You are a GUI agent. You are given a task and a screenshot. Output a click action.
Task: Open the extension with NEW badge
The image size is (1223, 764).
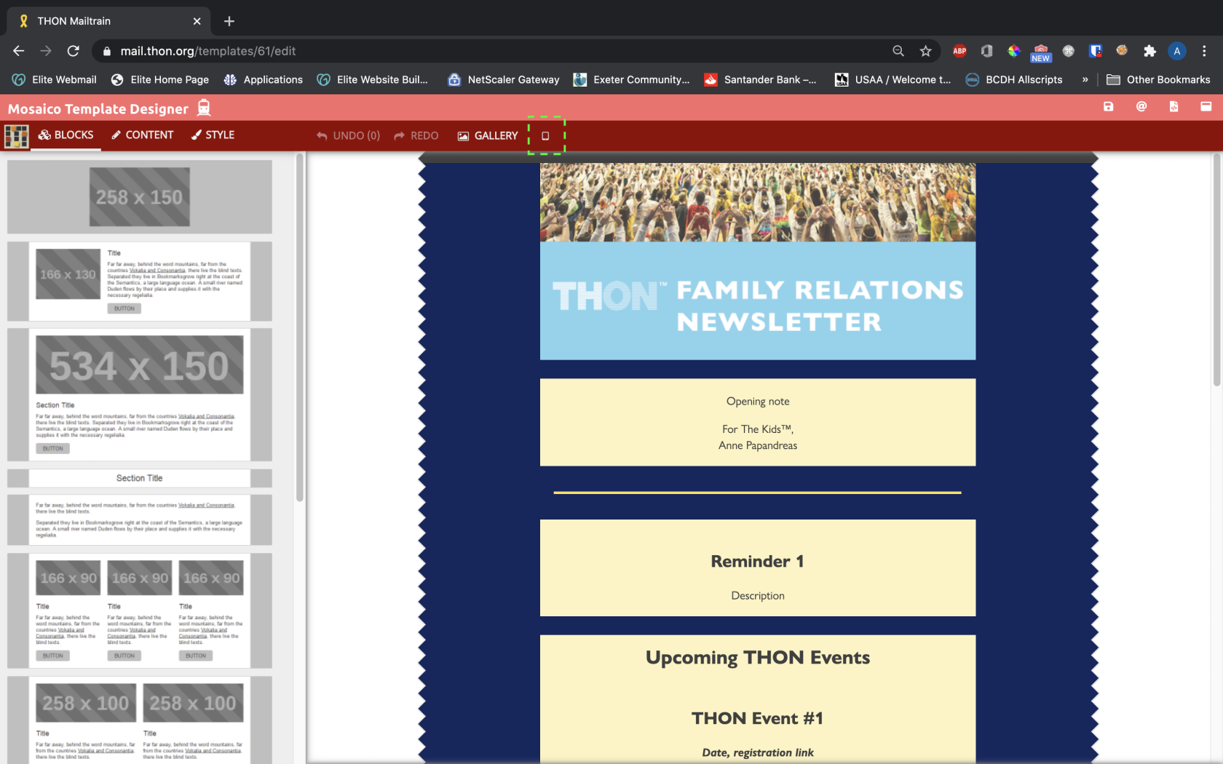tap(1041, 52)
